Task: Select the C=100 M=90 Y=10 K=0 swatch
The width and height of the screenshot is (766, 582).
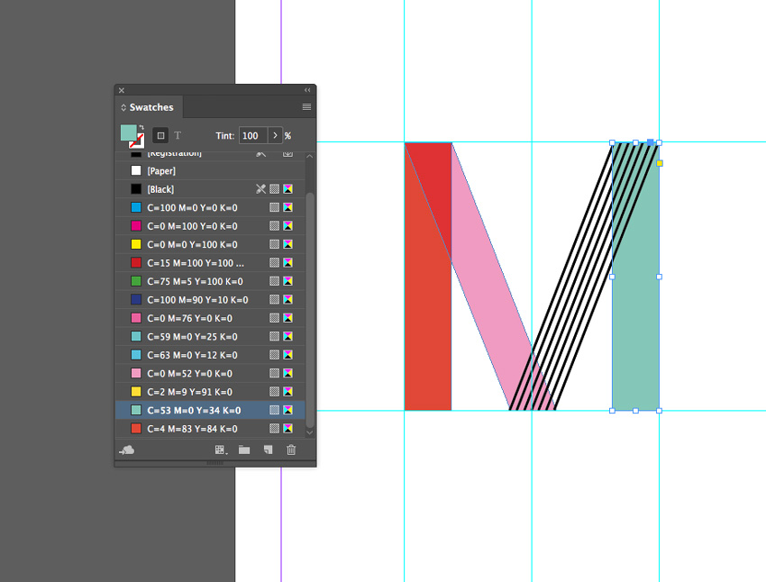Action: tap(210, 300)
